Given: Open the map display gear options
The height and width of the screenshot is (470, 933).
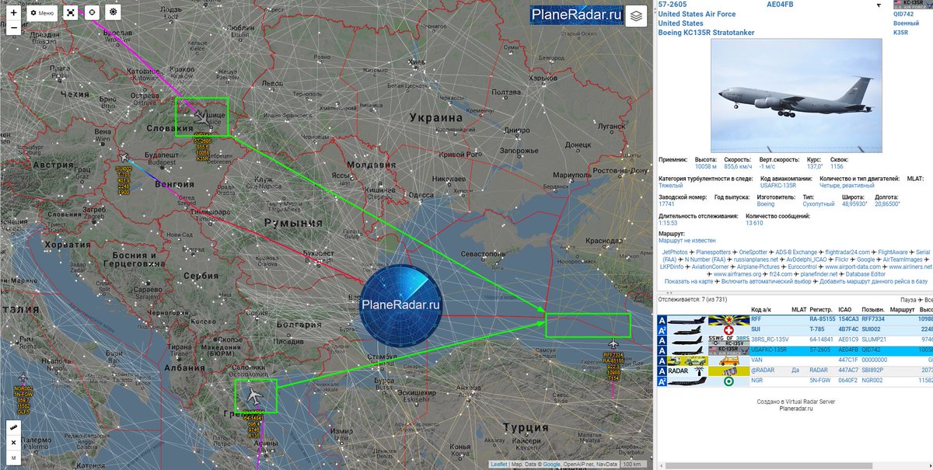Looking at the screenshot, I should (114, 12).
